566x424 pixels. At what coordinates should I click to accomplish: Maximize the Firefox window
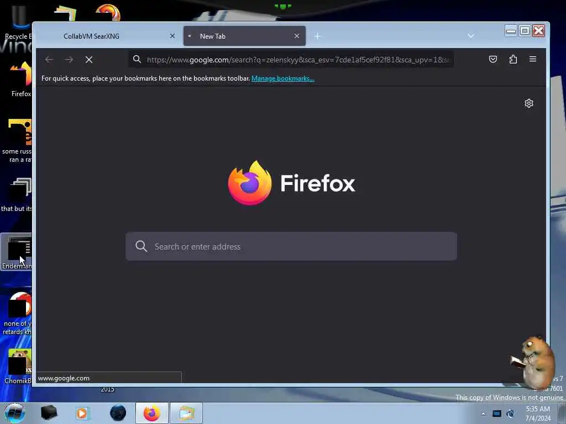(x=525, y=31)
